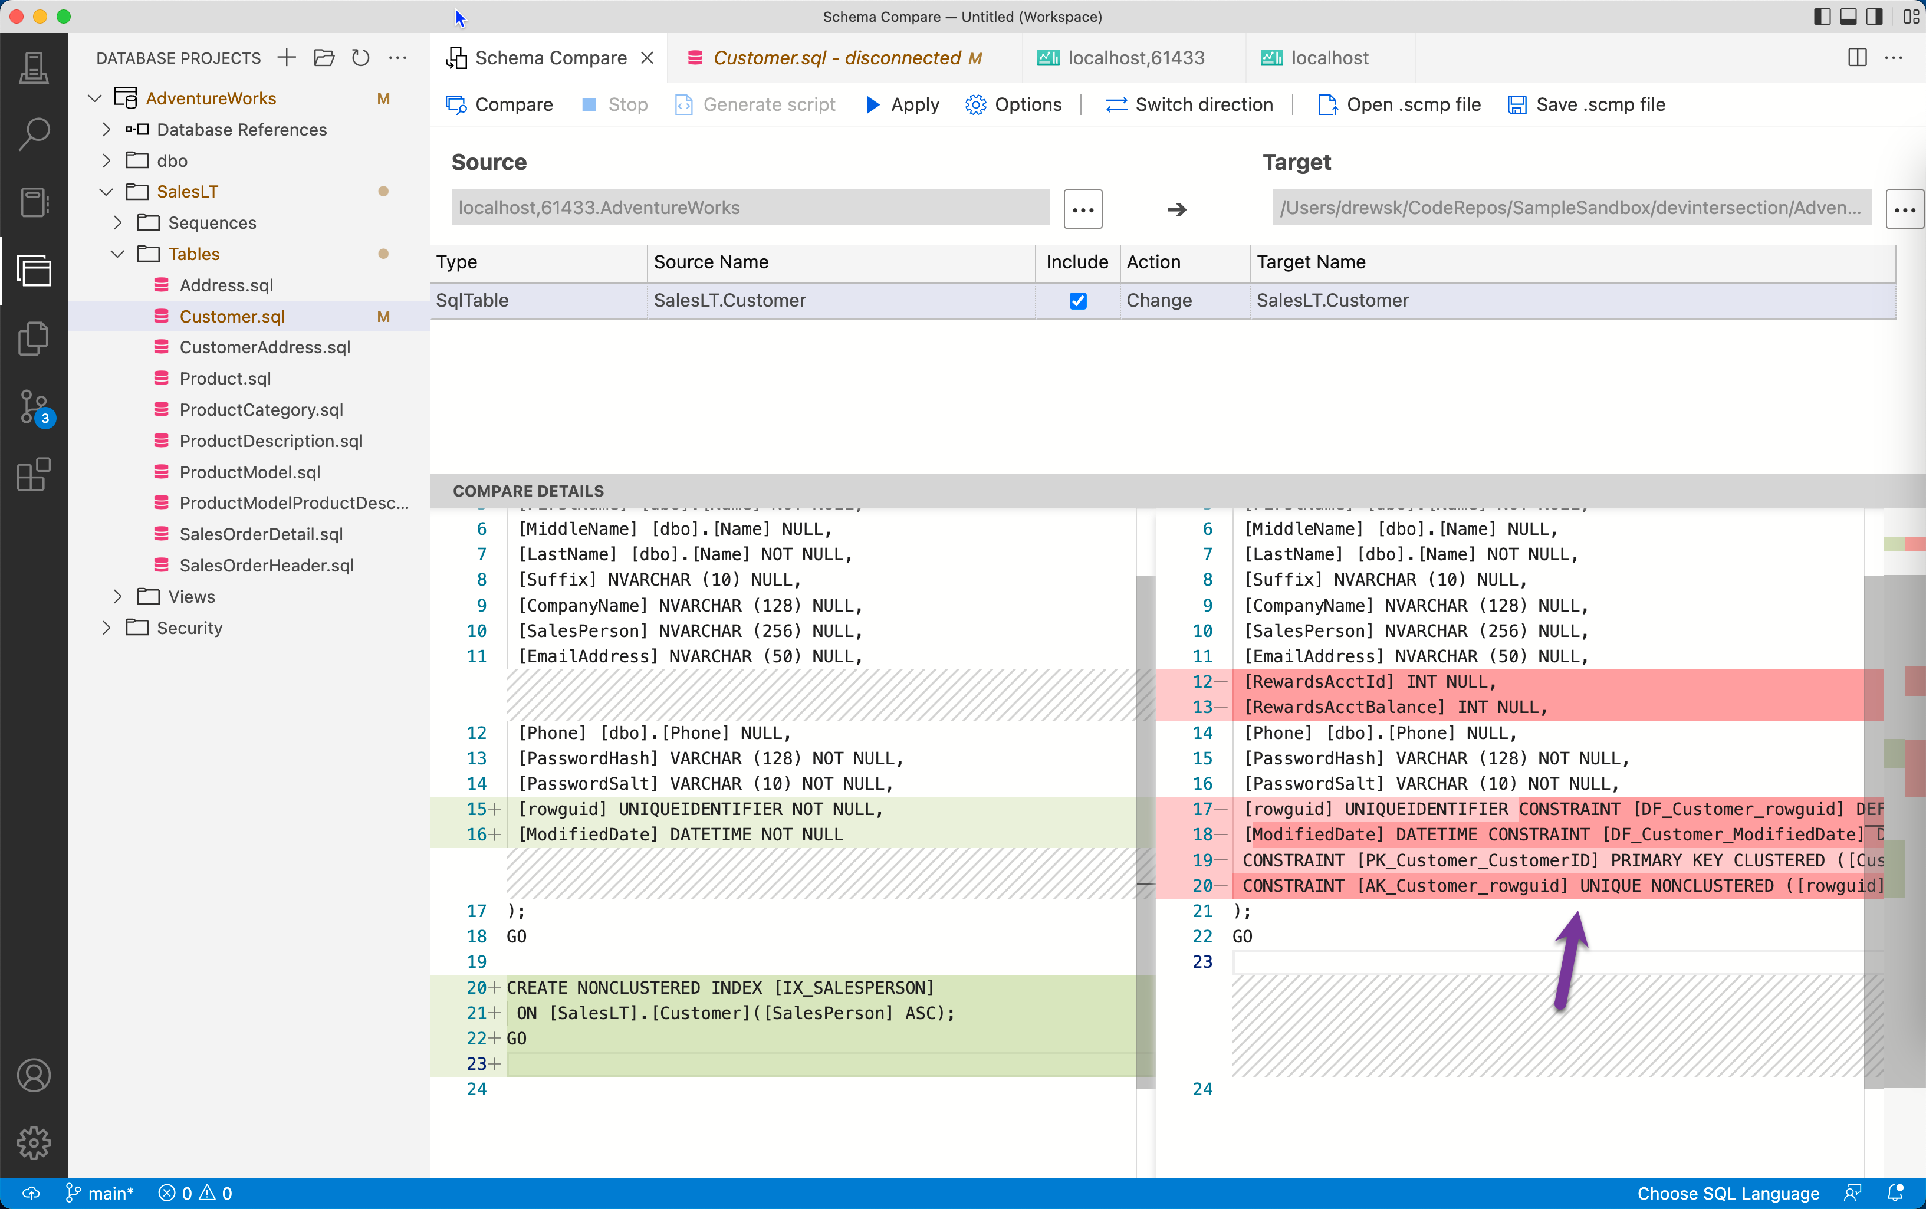1926x1209 pixels.
Task: Open the Extensions view
Action: (x=34, y=474)
